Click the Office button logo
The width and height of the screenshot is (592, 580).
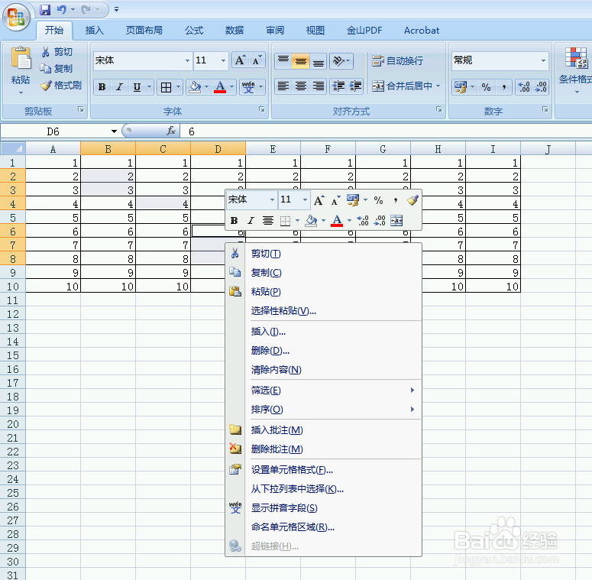pyautogui.click(x=16, y=18)
